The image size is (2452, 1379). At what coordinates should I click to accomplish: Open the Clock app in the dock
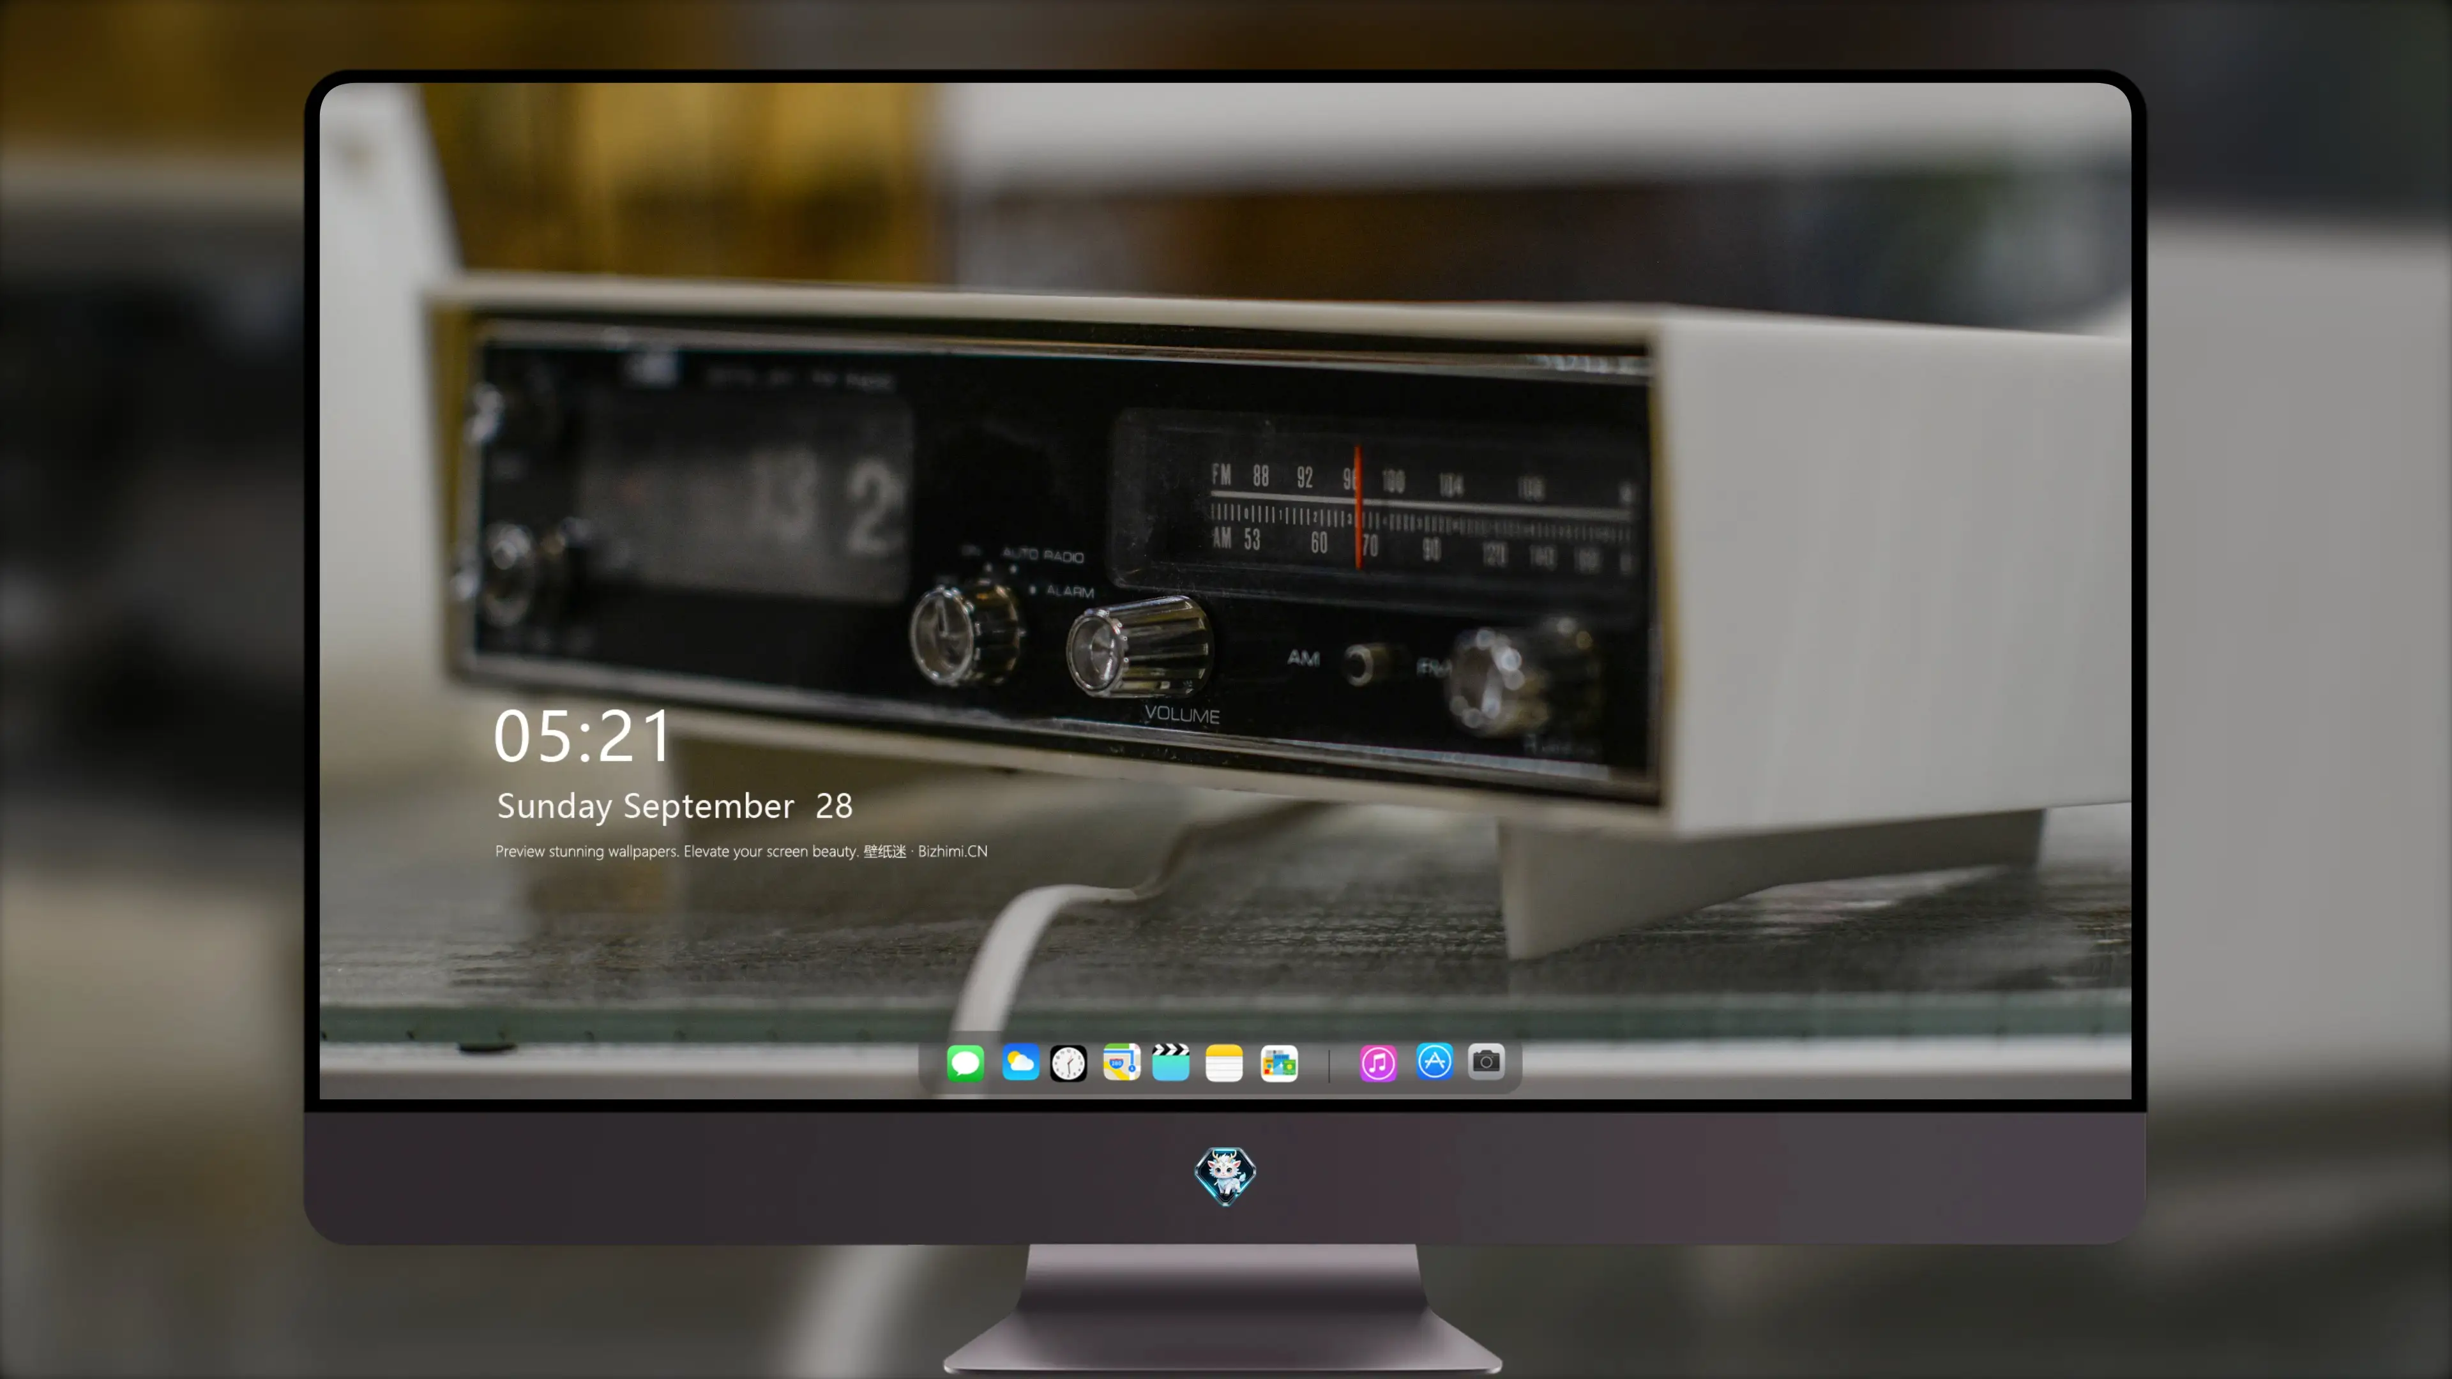point(1068,1063)
